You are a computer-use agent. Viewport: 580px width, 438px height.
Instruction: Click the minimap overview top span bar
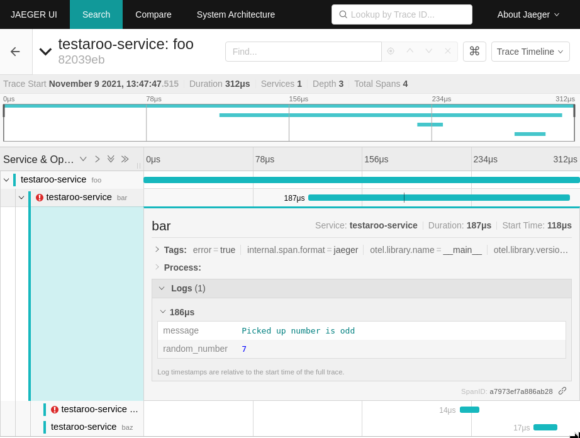(289, 106)
